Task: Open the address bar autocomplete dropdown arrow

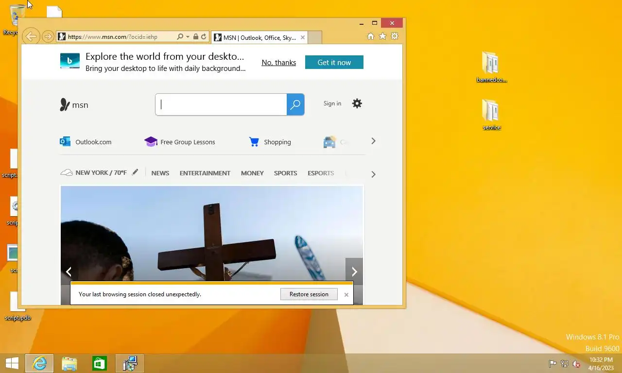Action: pyautogui.click(x=188, y=37)
